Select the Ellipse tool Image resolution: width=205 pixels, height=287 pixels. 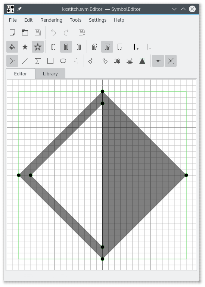[63, 61]
